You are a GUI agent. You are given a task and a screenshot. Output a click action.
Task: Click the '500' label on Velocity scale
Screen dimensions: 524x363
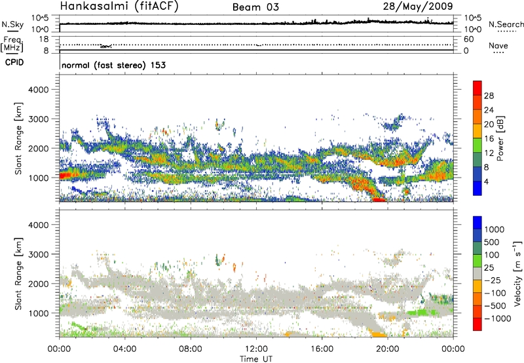[492, 242]
